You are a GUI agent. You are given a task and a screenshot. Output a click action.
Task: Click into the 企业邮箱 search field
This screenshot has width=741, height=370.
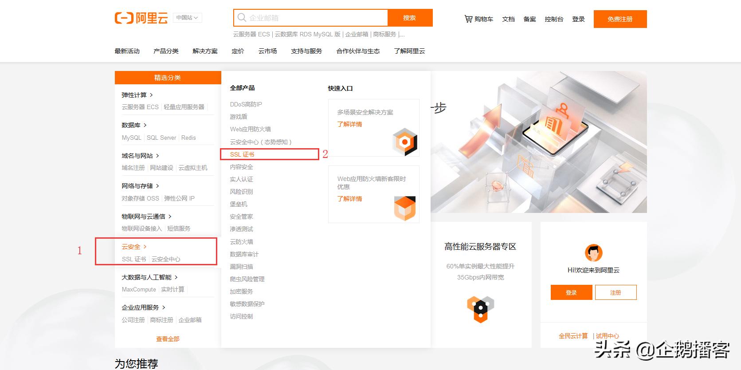[x=310, y=18]
